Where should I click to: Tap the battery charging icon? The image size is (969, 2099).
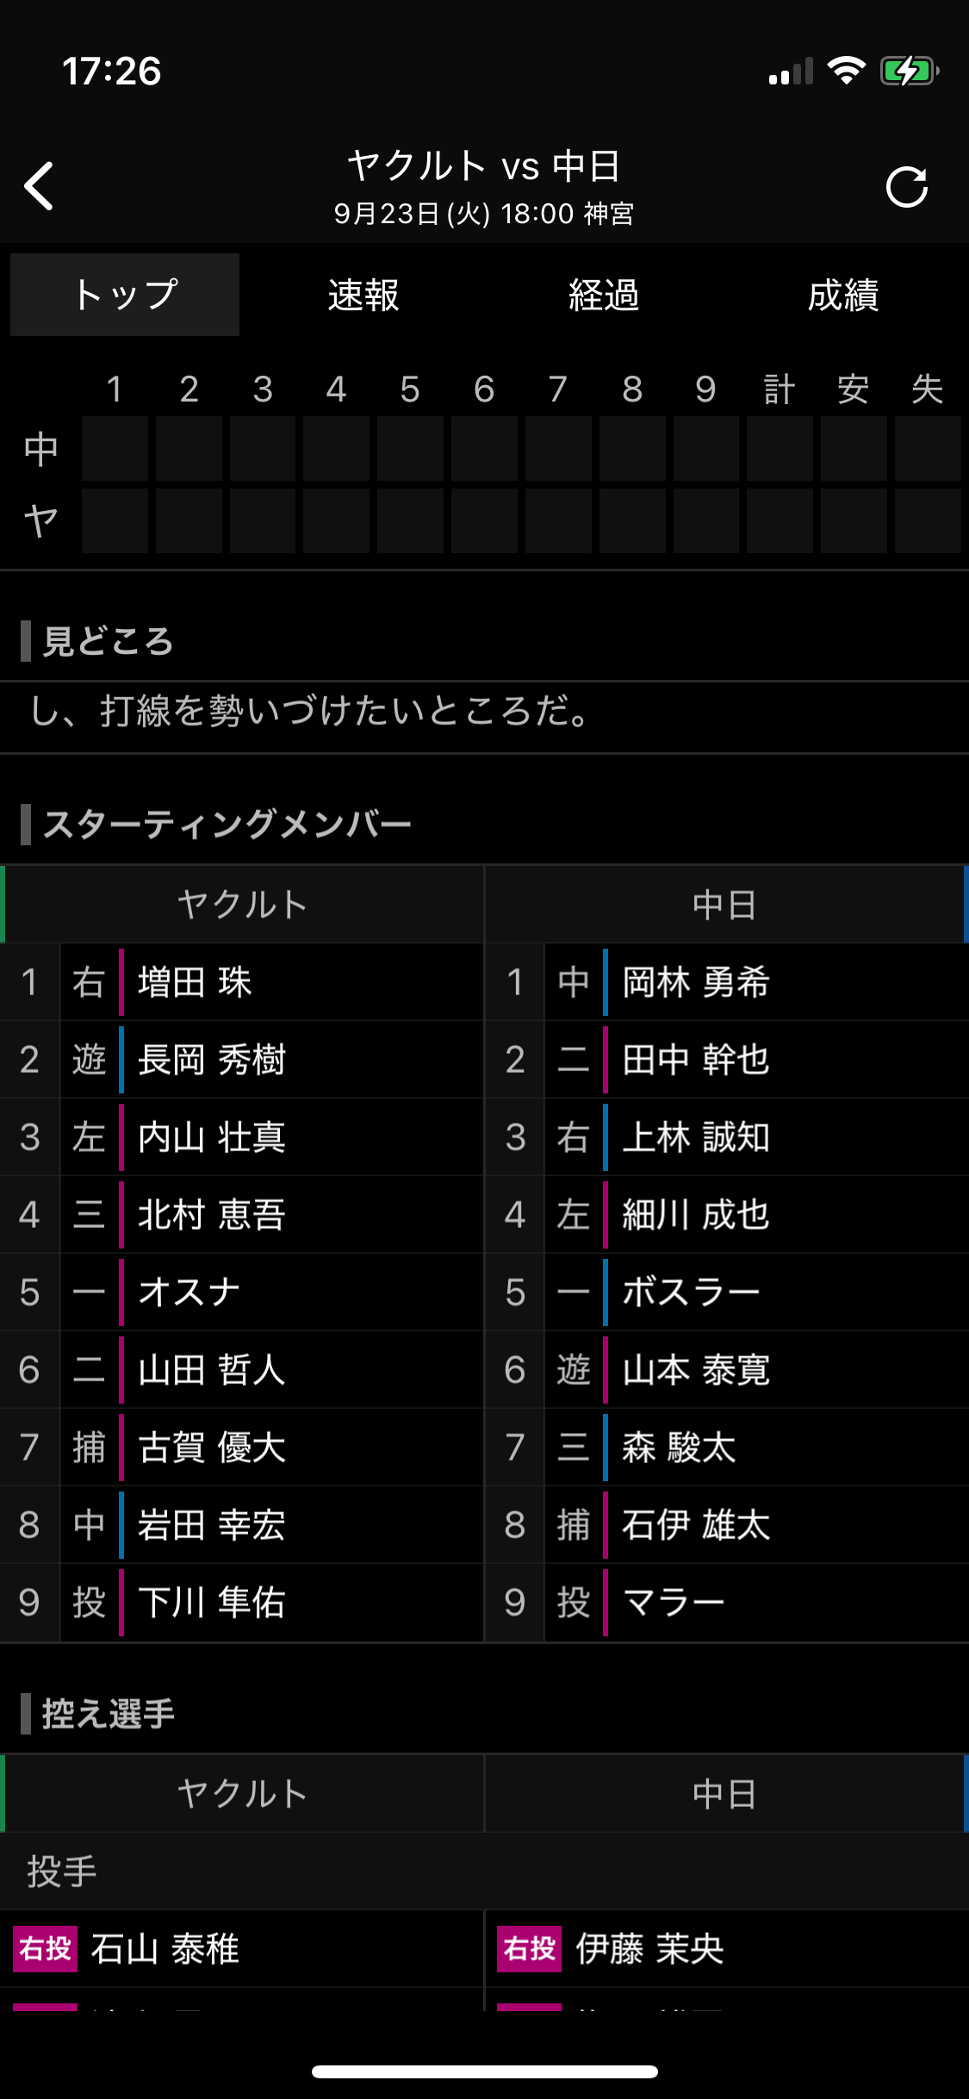[909, 71]
